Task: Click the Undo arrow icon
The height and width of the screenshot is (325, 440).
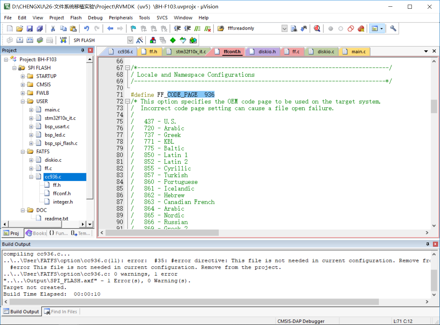Action: coord(87,28)
